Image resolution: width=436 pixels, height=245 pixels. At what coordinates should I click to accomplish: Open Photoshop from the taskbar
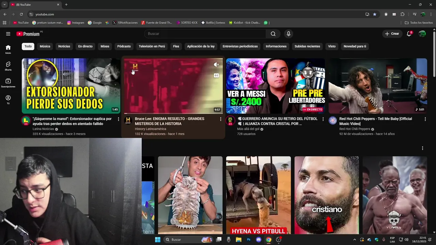pos(249,240)
